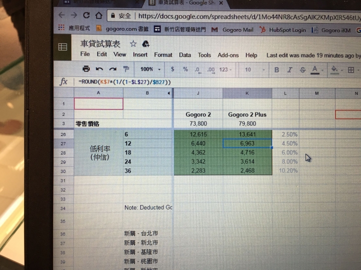Click the Drive move-to-folder icon
The width and height of the screenshot is (361, 270).
point(145,43)
